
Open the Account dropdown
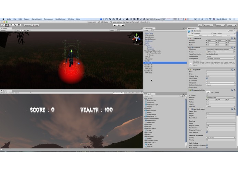click(x=208, y=25)
